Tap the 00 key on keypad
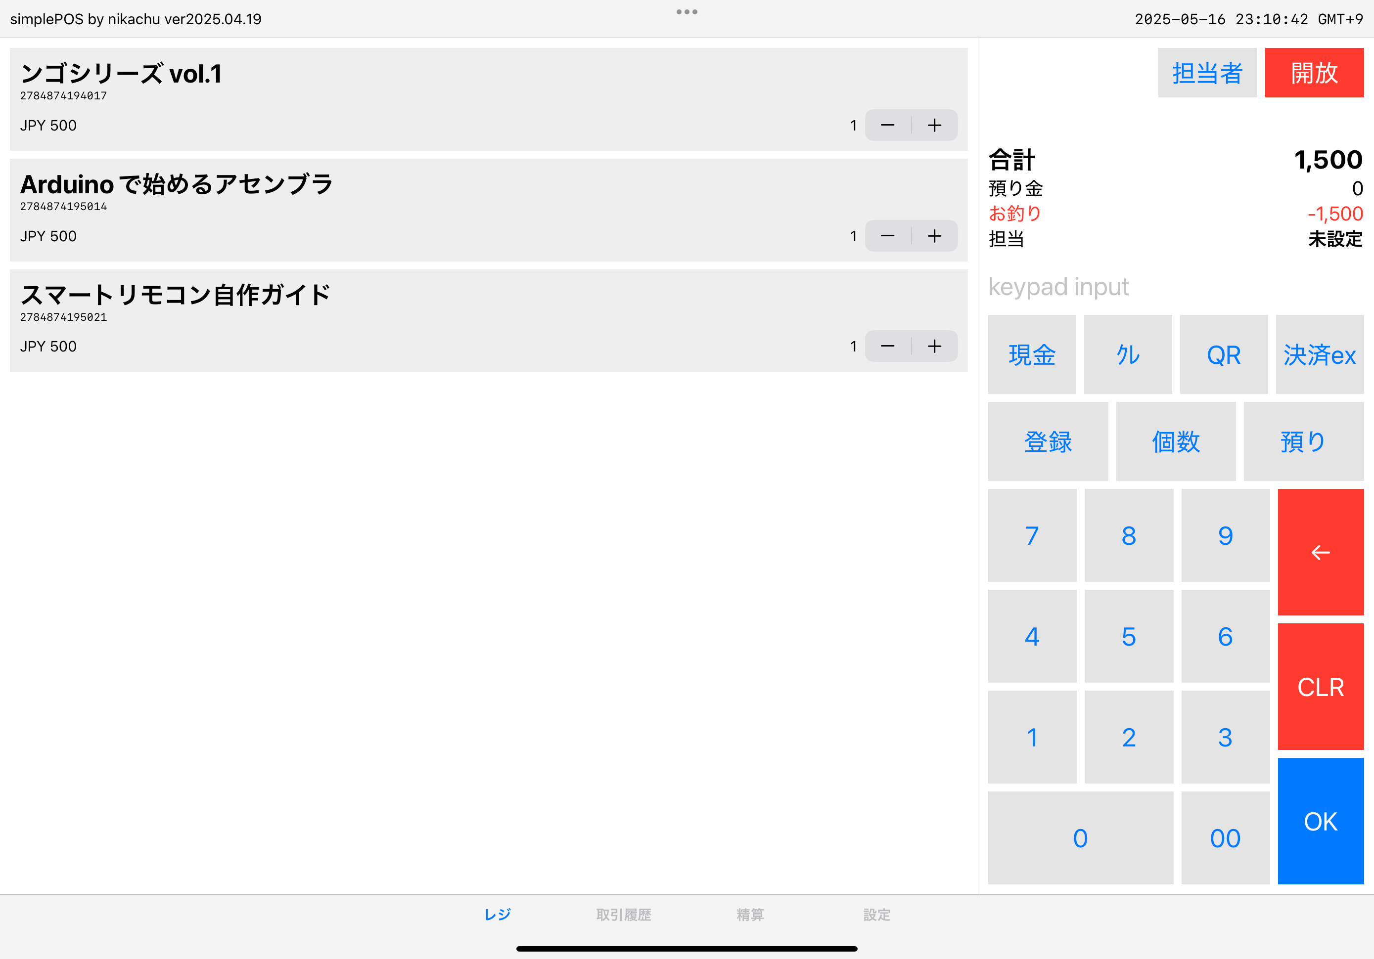Image resolution: width=1374 pixels, height=959 pixels. pos(1225,837)
